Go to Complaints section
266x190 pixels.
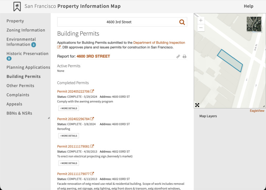[18, 95]
